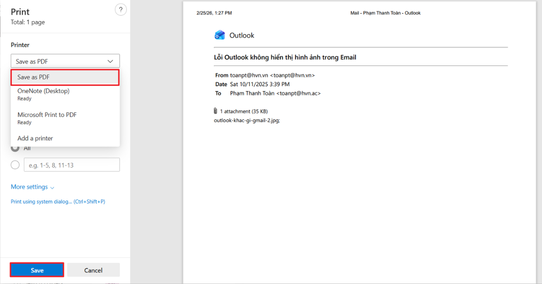Click the "1 attachment (35 KB)" label

[x=243, y=111]
